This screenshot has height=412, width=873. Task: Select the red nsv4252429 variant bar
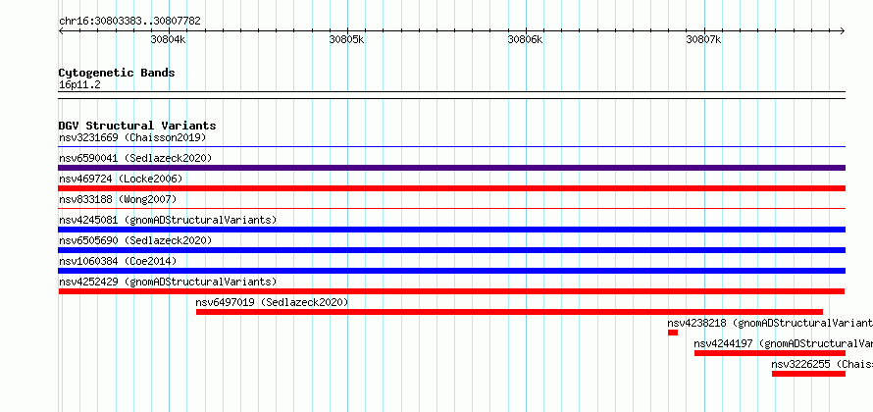[x=451, y=291]
